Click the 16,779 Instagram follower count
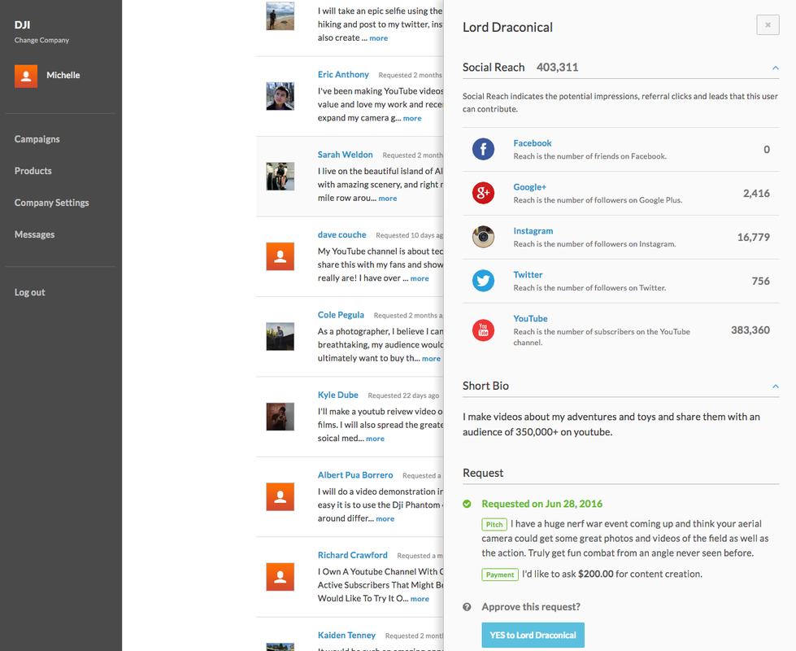Image resolution: width=796 pixels, height=651 pixels. tap(754, 238)
